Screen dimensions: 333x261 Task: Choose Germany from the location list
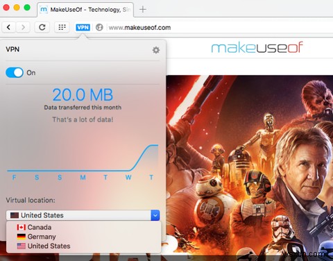pyautogui.click(x=84, y=237)
